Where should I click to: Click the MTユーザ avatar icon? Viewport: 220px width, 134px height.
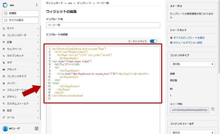coord(5,129)
